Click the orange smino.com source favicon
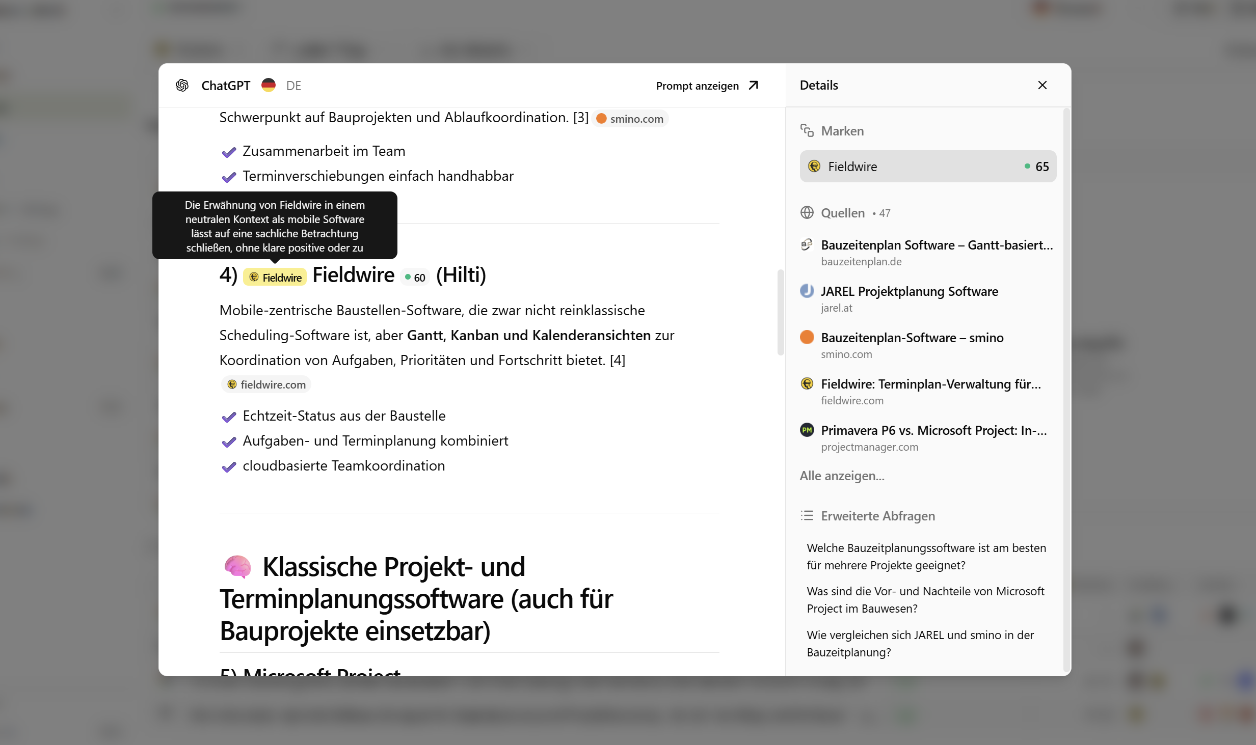 (807, 337)
